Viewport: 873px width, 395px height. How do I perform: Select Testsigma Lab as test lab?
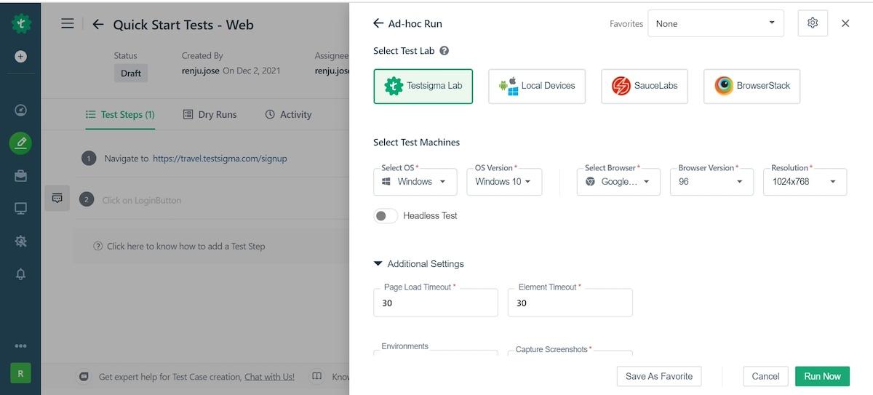pyautogui.click(x=423, y=86)
